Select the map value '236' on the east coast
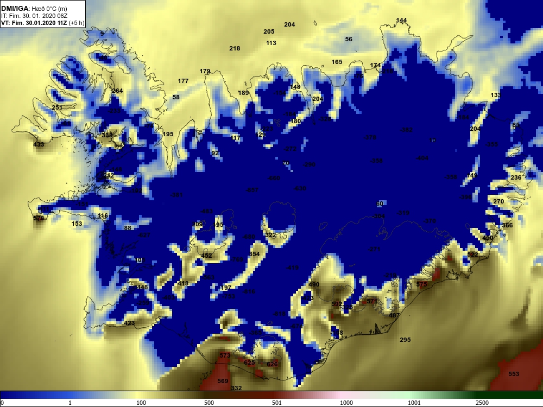Image resolution: width=543 pixels, height=407 pixels. pos(516,177)
